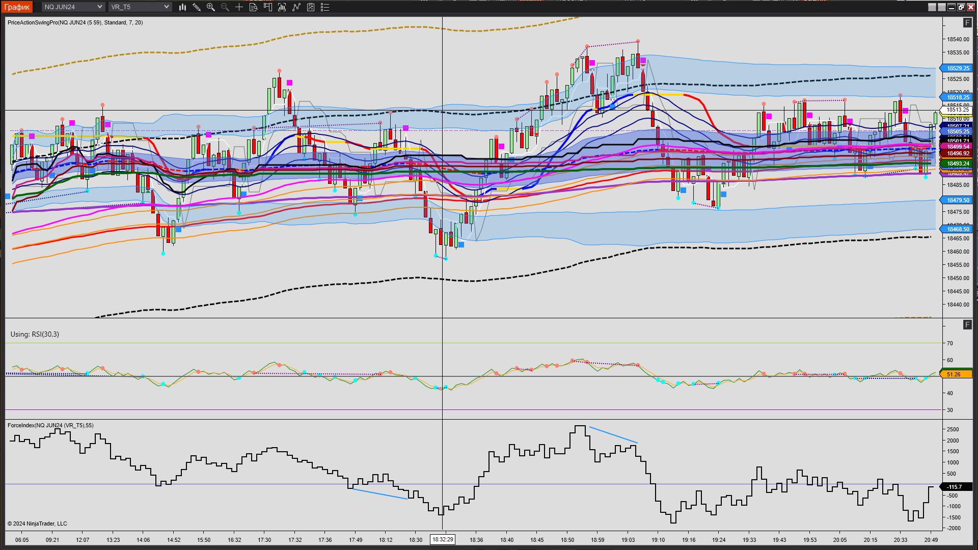The image size is (978, 550).
Task: Select the График tab
Action: pos(17,7)
